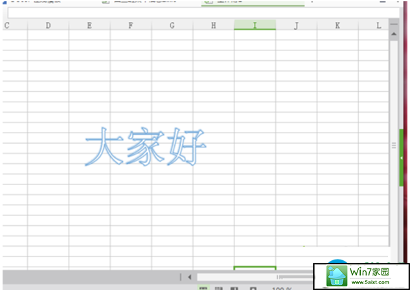
Task: Select column F header
Action: point(131,25)
